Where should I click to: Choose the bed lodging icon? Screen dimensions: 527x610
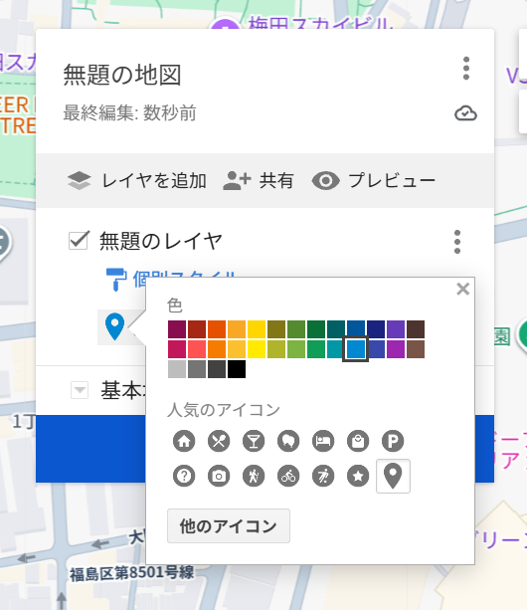point(323,441)
